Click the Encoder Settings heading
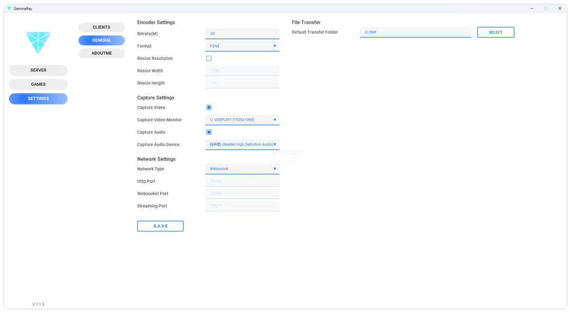 156,22
